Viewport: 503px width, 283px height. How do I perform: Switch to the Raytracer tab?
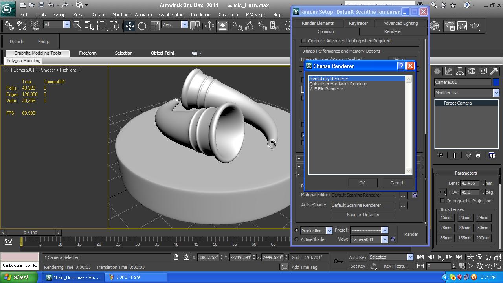[358, 23]
